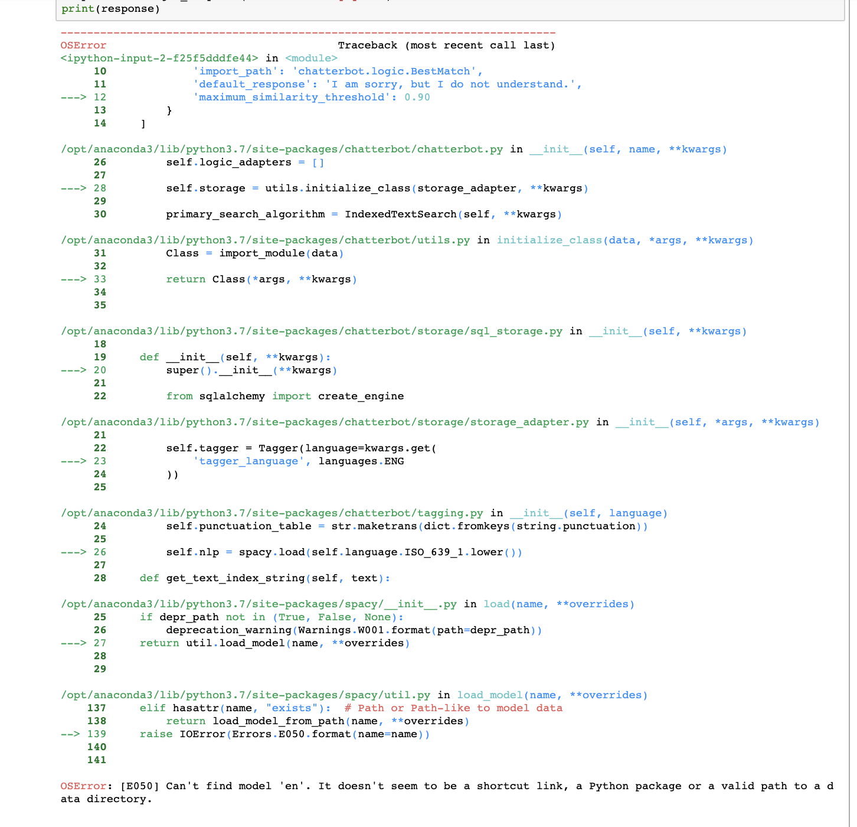Click the 'raise IOError(Errors.E050...' line
The image size is (857, 827).
[x=285, y=734]
